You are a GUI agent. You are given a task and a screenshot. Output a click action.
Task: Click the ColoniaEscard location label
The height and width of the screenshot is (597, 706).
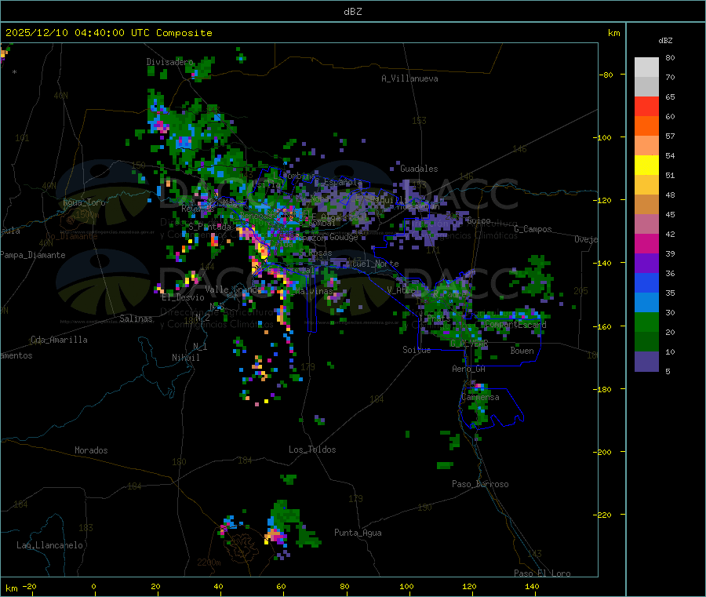pyautogui.click(x=515, y=324)
